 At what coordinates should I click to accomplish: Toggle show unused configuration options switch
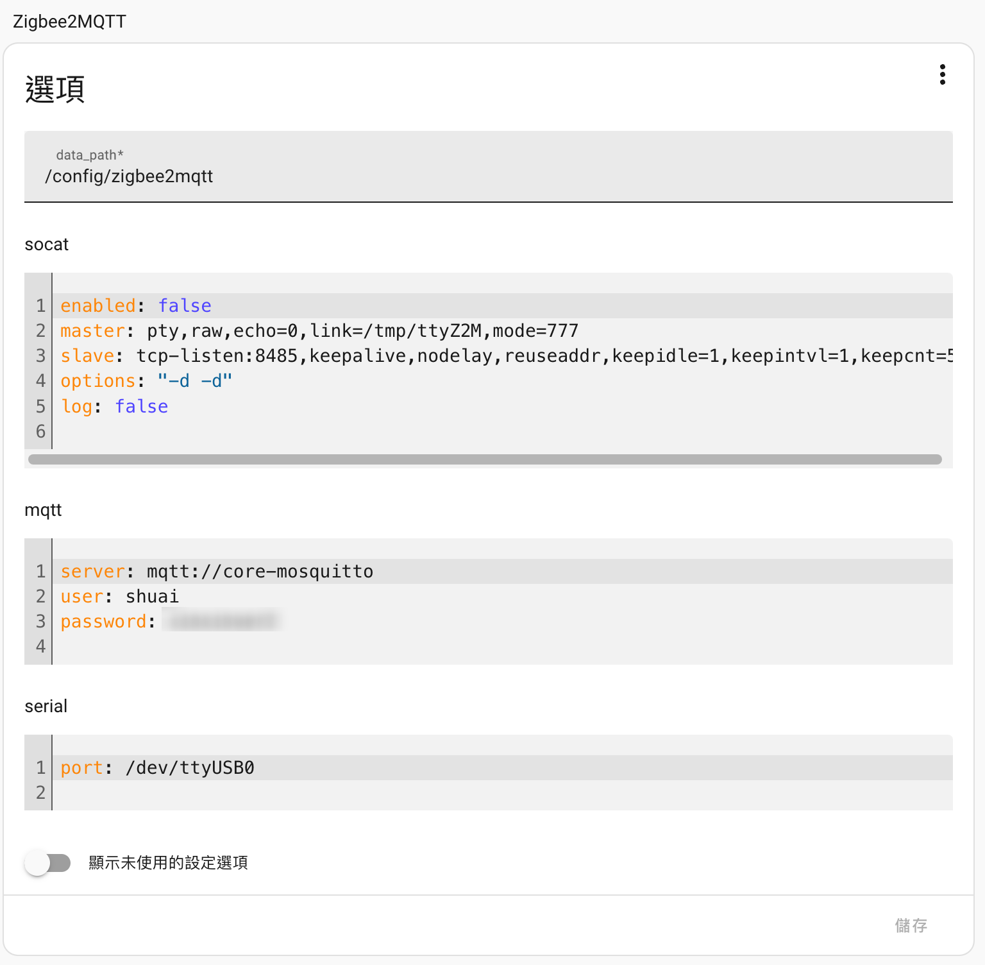pyautogui.click(x=47, y=862)
